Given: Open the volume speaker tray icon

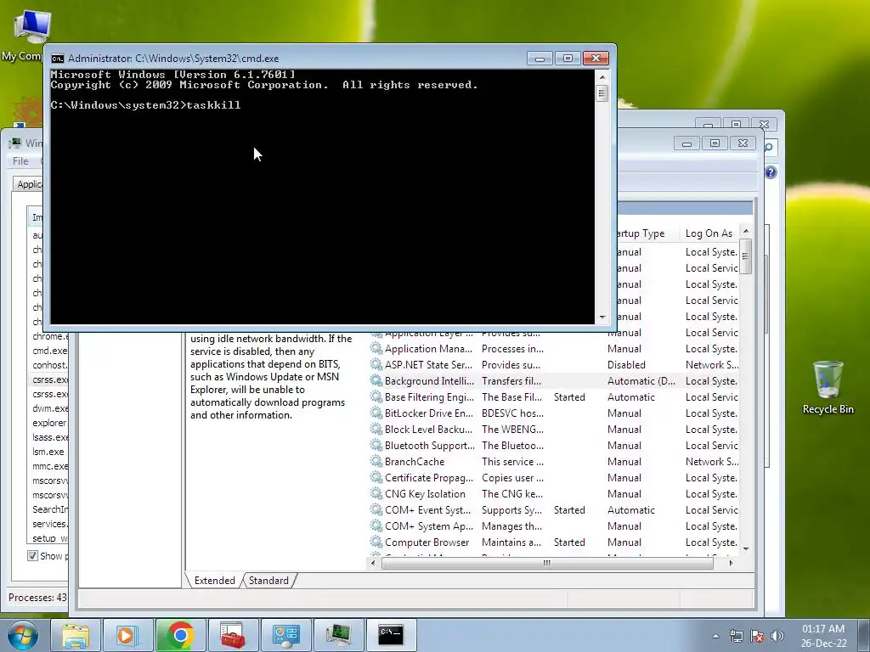Looking at the screenshot, I should pos(777,636).
